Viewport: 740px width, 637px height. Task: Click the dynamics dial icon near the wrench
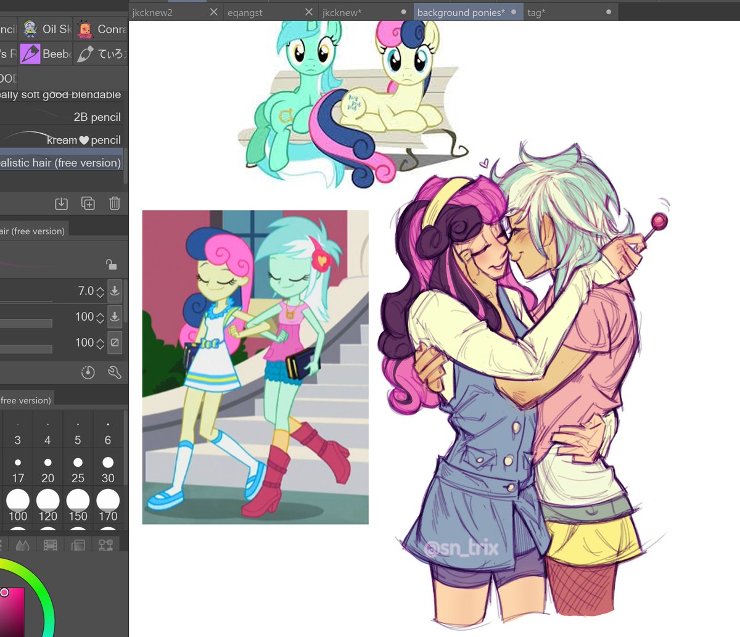click(x=88, y=372)
